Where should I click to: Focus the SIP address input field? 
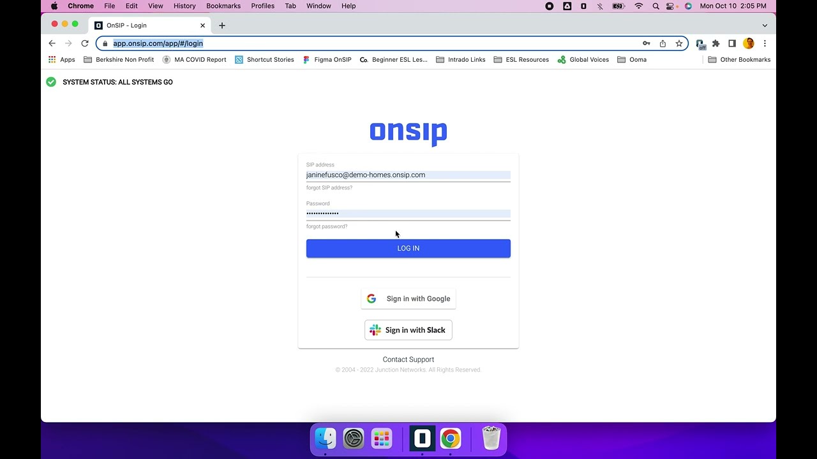tap(408, 175)
